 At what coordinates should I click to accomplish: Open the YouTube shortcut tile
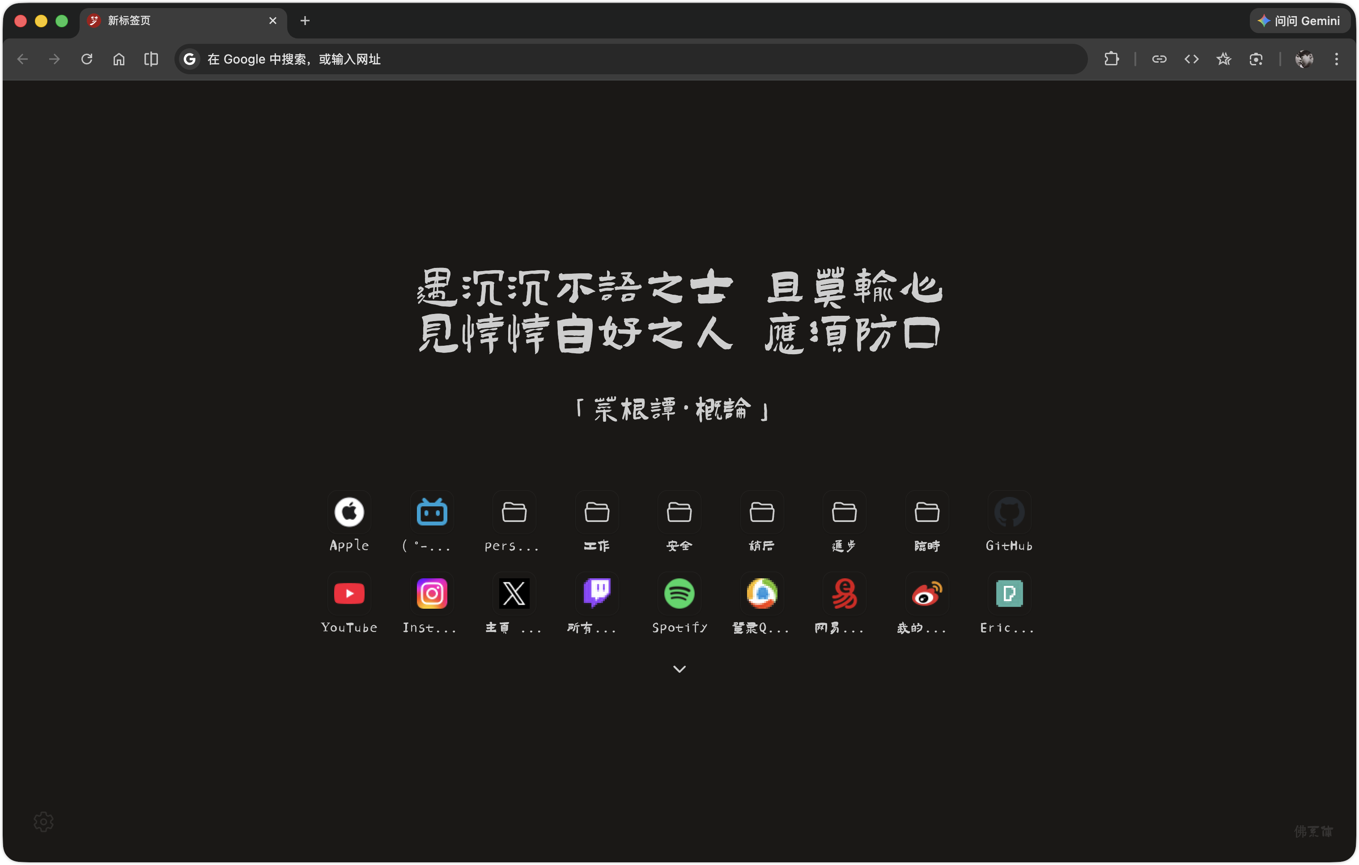pos(349,594)
